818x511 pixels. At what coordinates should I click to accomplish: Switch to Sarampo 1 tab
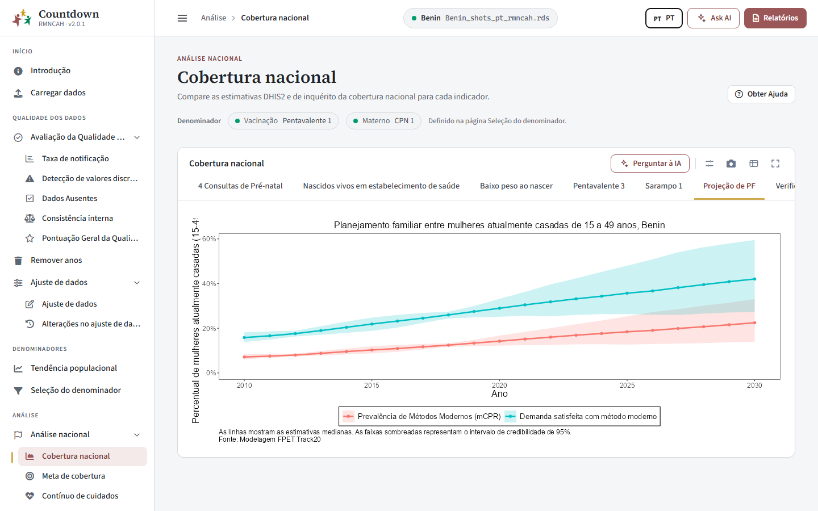click(664, 186)
